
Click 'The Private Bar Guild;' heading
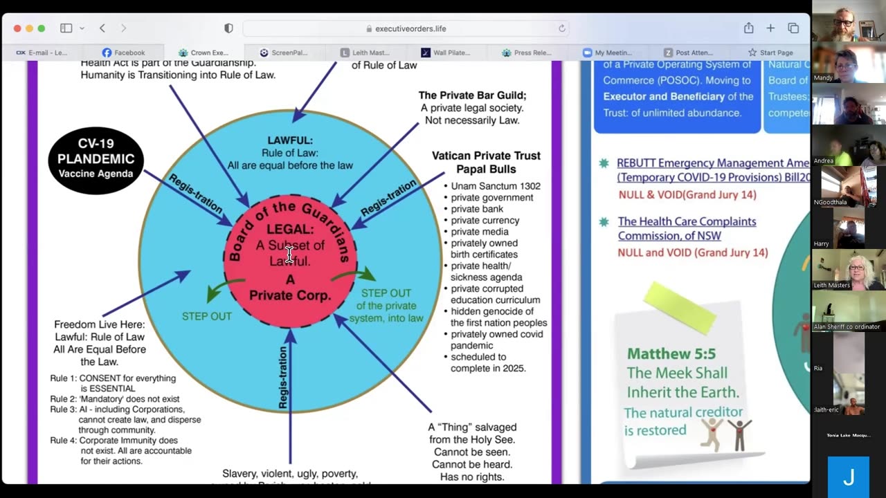click(472, 95)
